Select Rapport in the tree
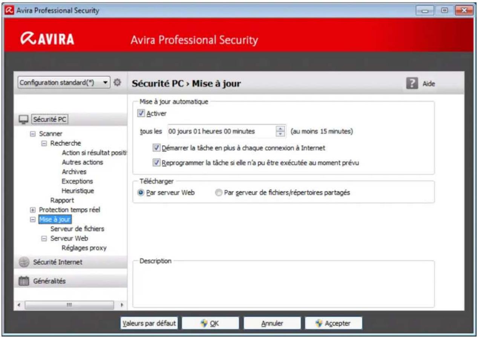This screenshot has width=478, height=337. pos(62,200)
